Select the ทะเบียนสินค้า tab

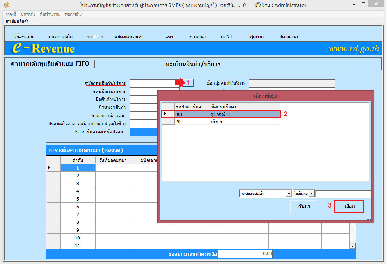coord(17,22)
